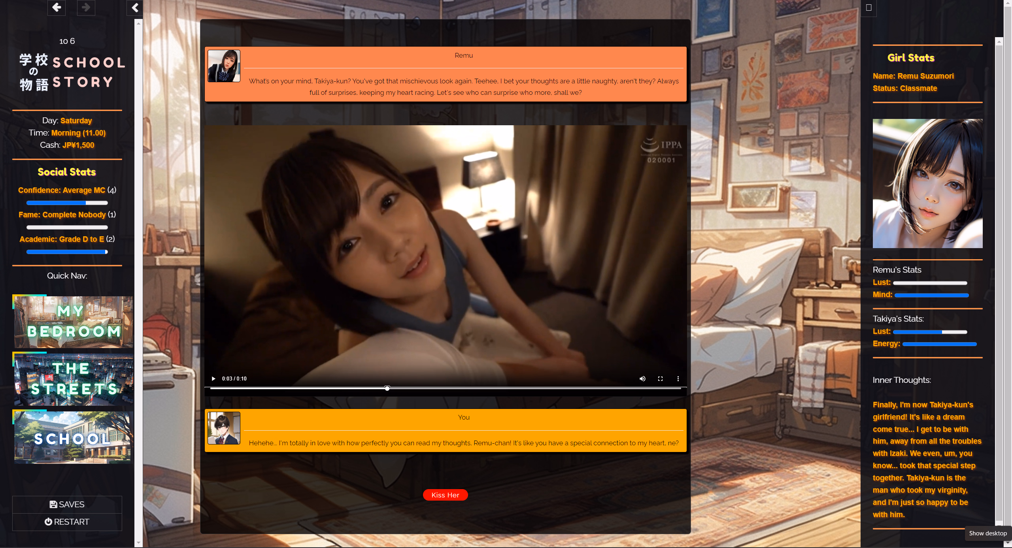Click the Cash JP¥1,500 value

point(78,145)
